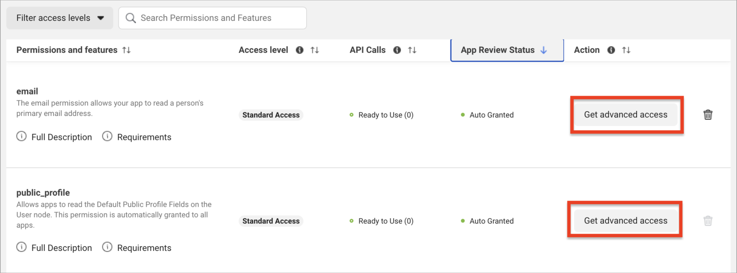
Task: Click the public_profile permission name
Action: [x=43, y=193]
